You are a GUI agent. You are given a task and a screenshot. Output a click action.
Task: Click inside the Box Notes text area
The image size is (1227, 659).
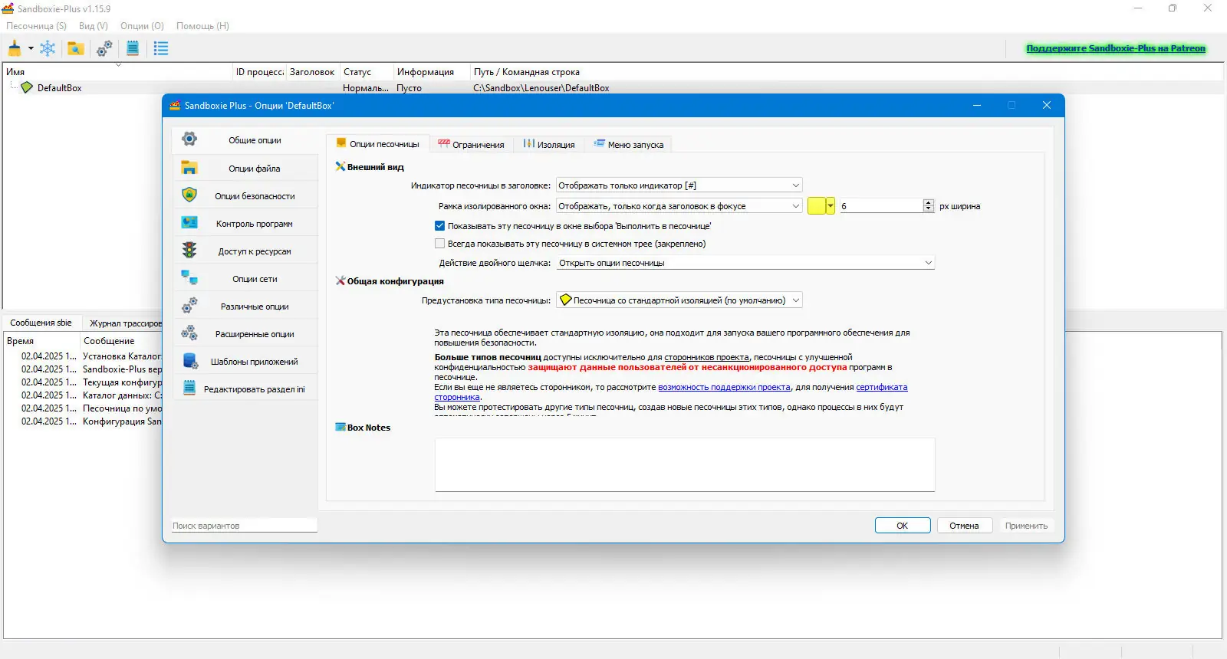685,464
